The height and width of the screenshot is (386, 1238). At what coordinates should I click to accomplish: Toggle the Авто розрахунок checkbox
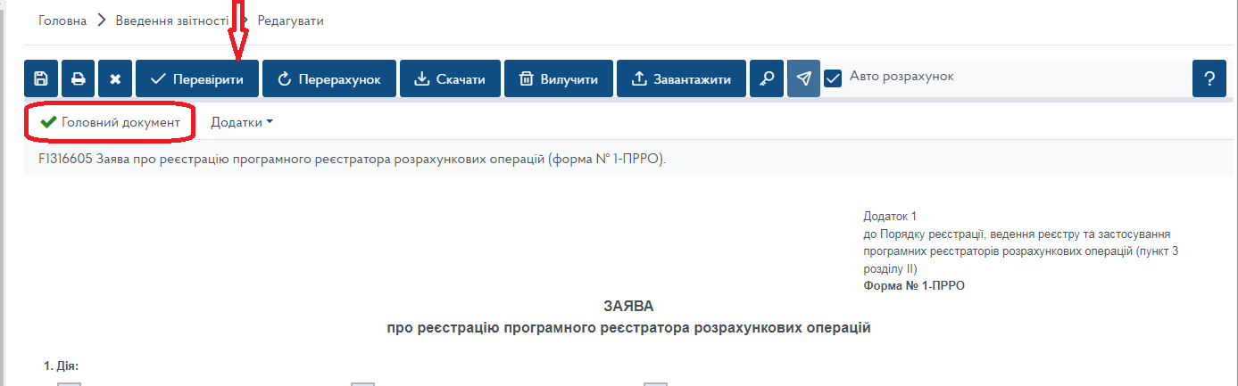coord(833,78)
